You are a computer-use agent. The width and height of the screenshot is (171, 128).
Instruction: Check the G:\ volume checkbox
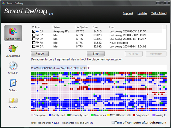(x=34, y=46)
